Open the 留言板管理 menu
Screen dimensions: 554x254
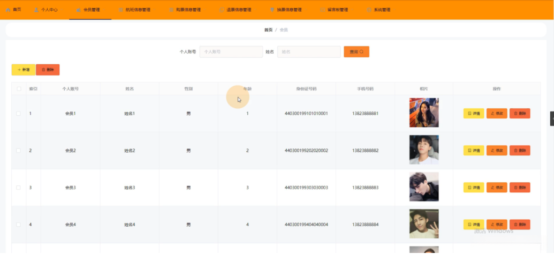(334, 10)
